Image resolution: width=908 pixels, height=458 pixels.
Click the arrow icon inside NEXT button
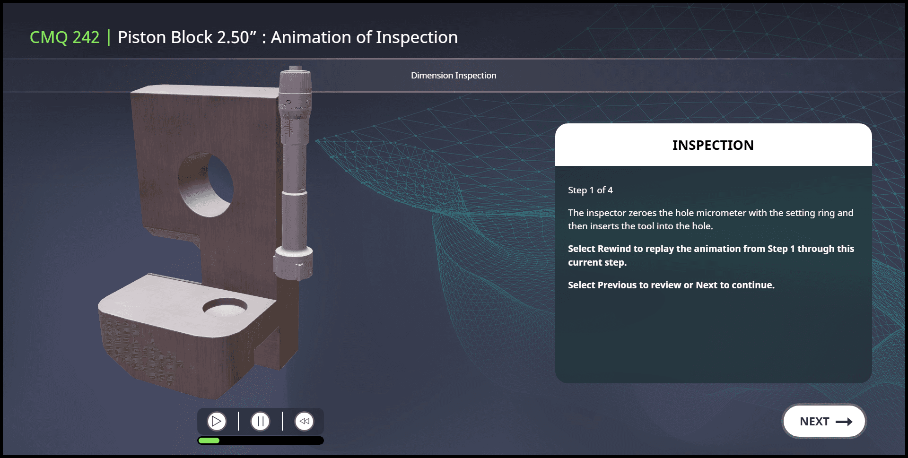(844, 422)
